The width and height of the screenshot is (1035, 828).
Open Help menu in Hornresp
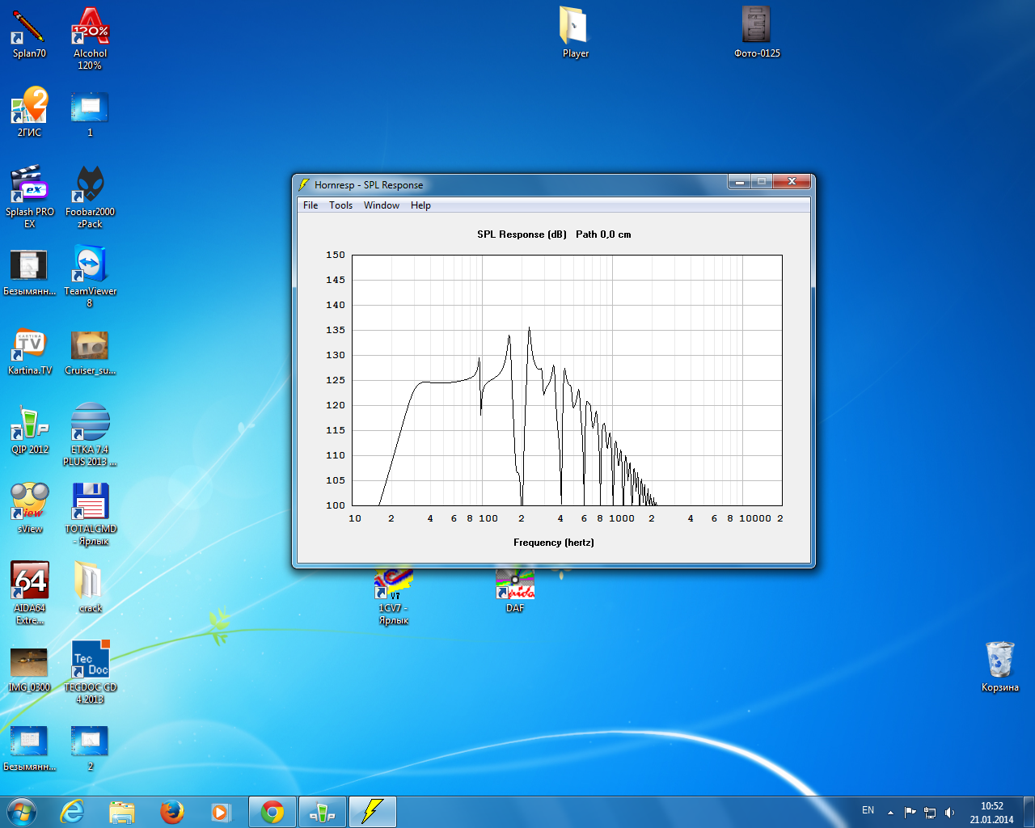420,205
